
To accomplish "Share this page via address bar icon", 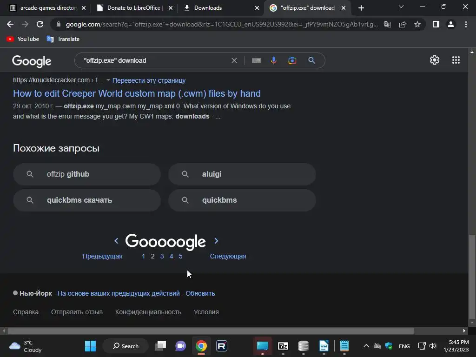I will point(403,24).
